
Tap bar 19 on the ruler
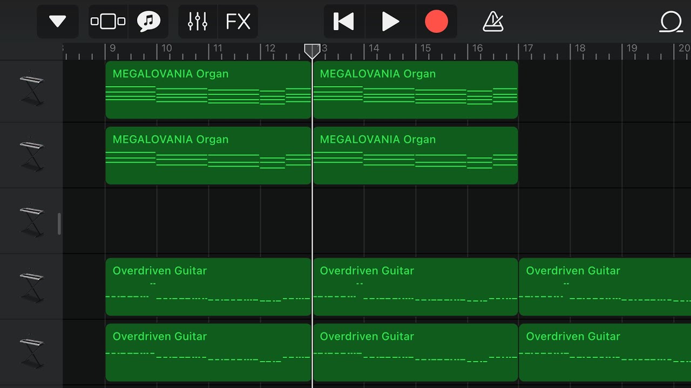tap(632, 48)
